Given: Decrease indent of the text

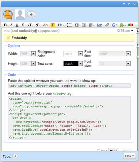Looking at the screenshot, I should pos(84,25).
